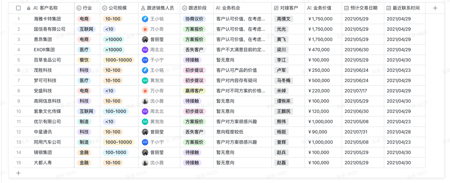Open linked record 马冬梅
Image resolution: width=450 pixels, height=183 pixels.
click(284, 81)
